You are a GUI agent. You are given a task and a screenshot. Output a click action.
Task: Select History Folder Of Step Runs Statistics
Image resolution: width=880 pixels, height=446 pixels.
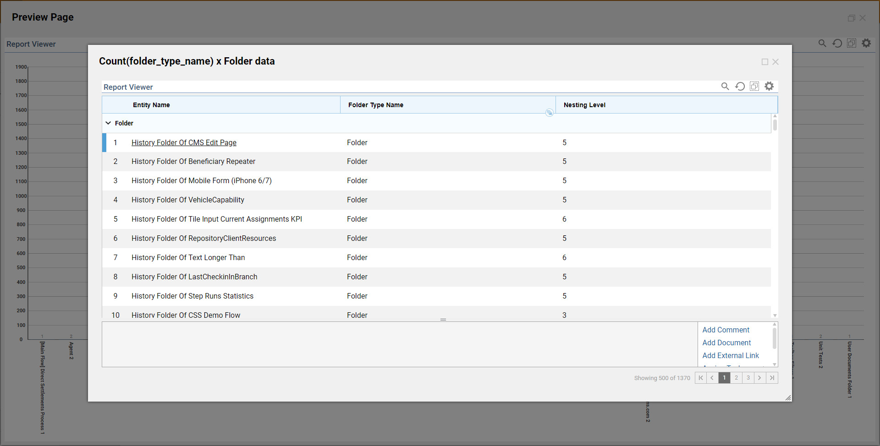tap(436, 296)
